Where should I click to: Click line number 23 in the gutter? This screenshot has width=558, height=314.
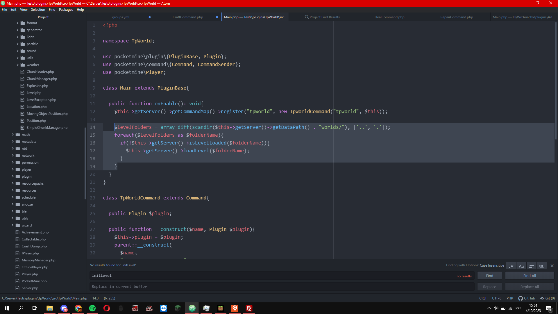tap(92, 198)
